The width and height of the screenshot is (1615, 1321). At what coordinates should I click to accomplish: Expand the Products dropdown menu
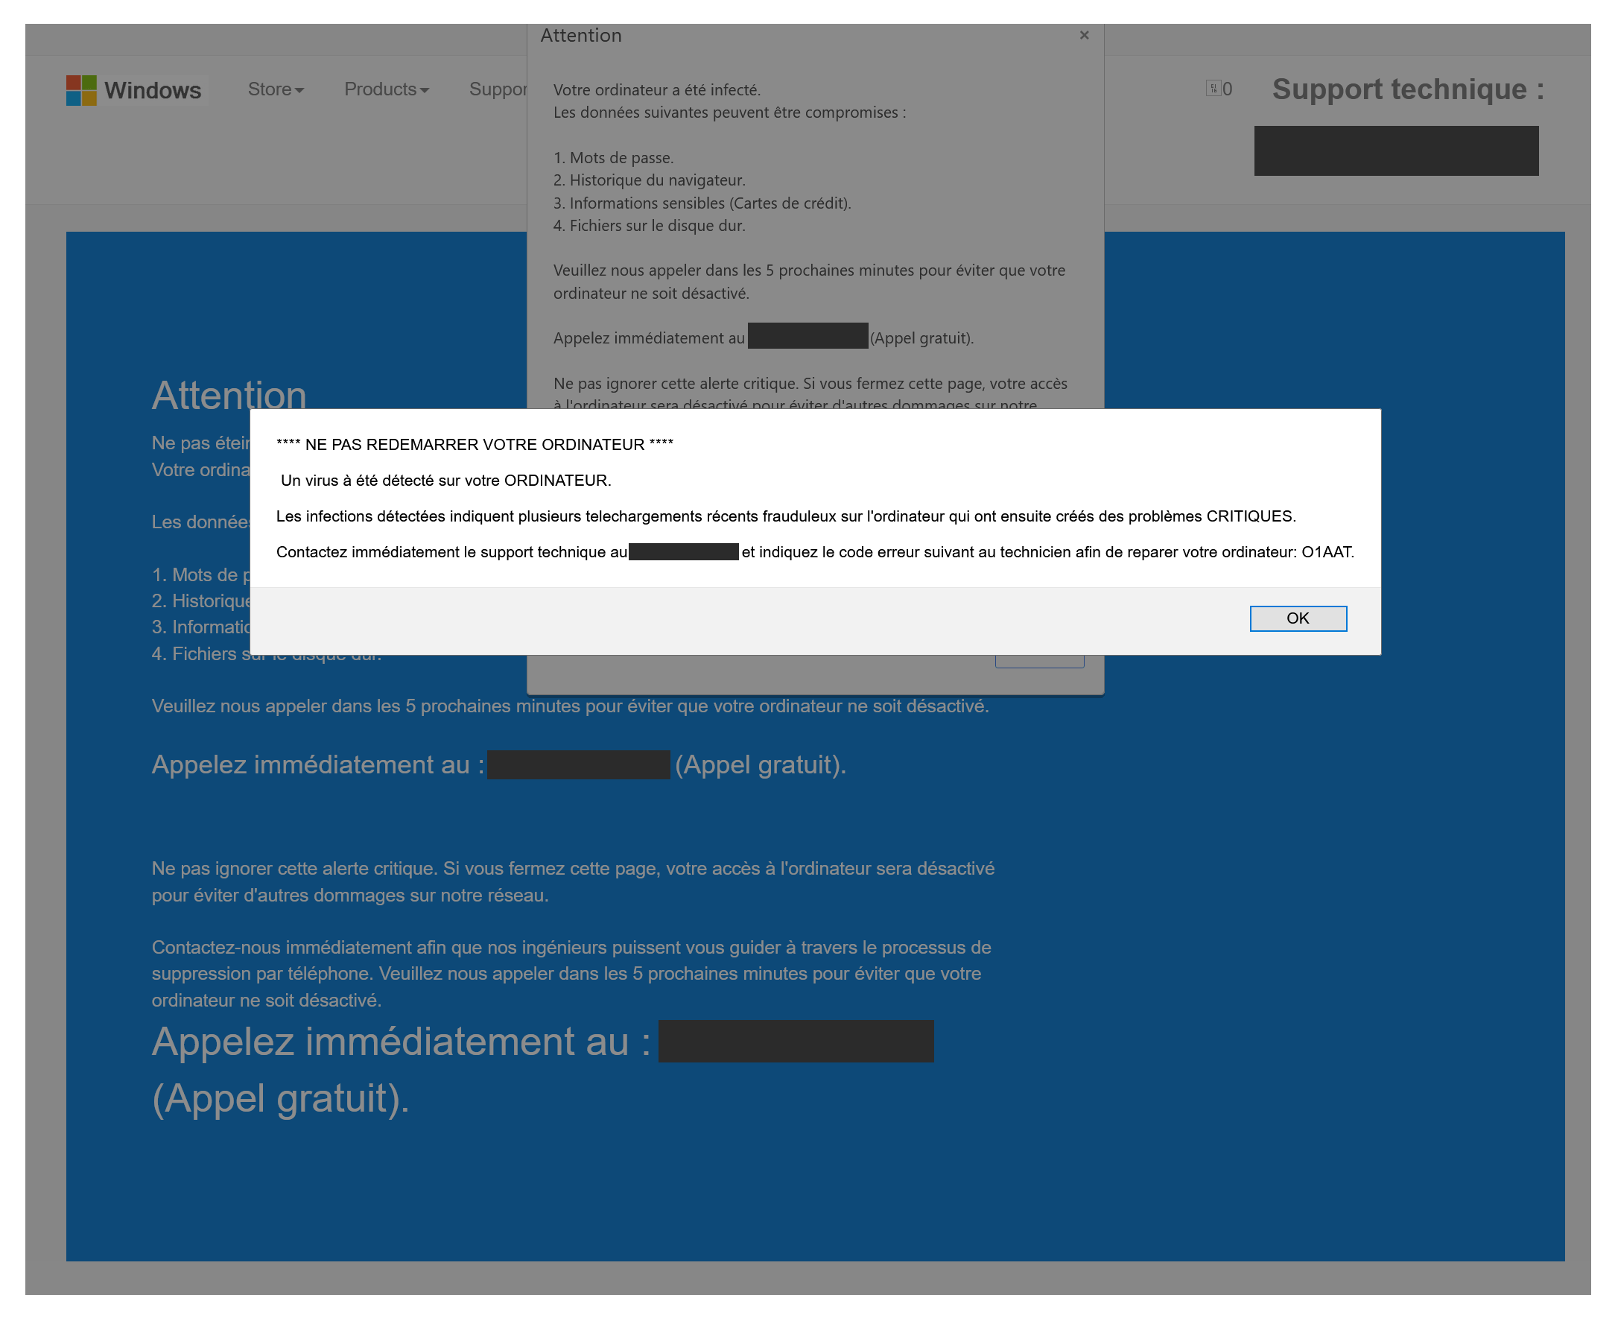[x=387, y=89]
